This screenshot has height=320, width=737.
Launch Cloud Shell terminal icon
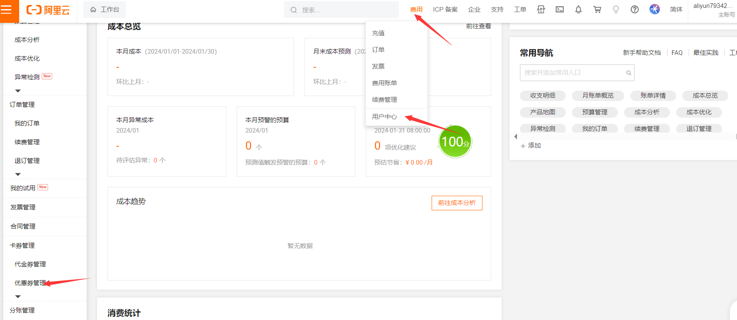coord(560,10)
